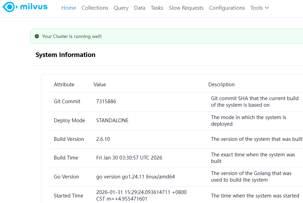The image size is (303, 203).
Task: Click the Description column header
Action: pos(221,85)
